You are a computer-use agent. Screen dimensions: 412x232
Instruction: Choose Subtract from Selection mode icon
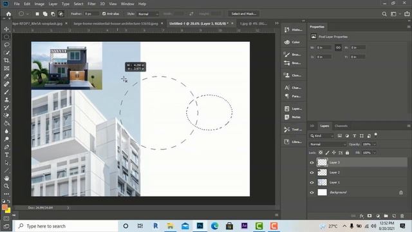click(x=53, y=14)
